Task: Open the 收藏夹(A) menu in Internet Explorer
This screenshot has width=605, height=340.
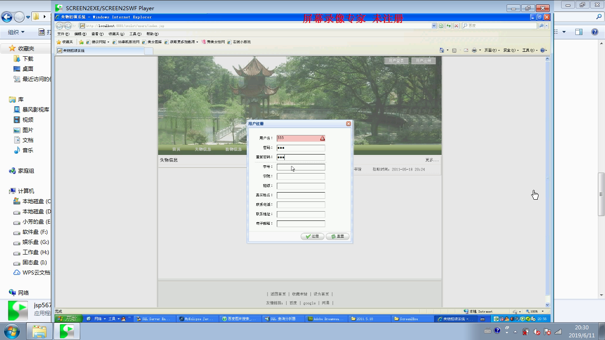Action: (x=116, y=34)
